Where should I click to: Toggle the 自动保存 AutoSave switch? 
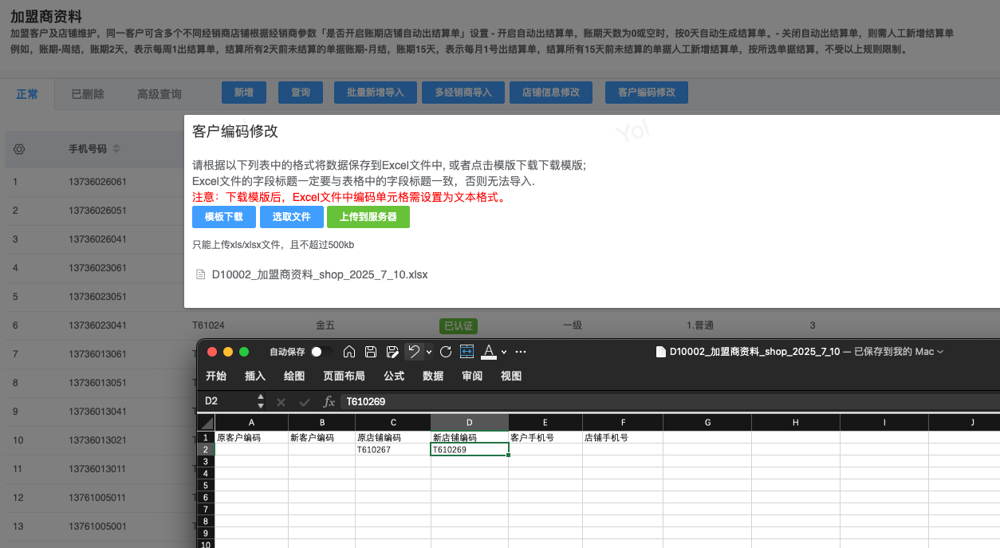[322, 352]
